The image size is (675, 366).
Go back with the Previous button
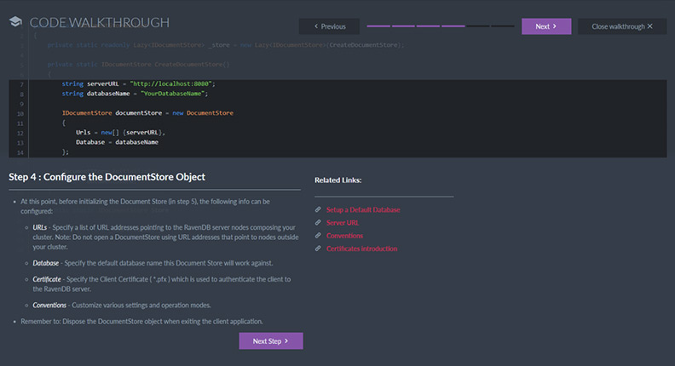click(x=329, y=26)
